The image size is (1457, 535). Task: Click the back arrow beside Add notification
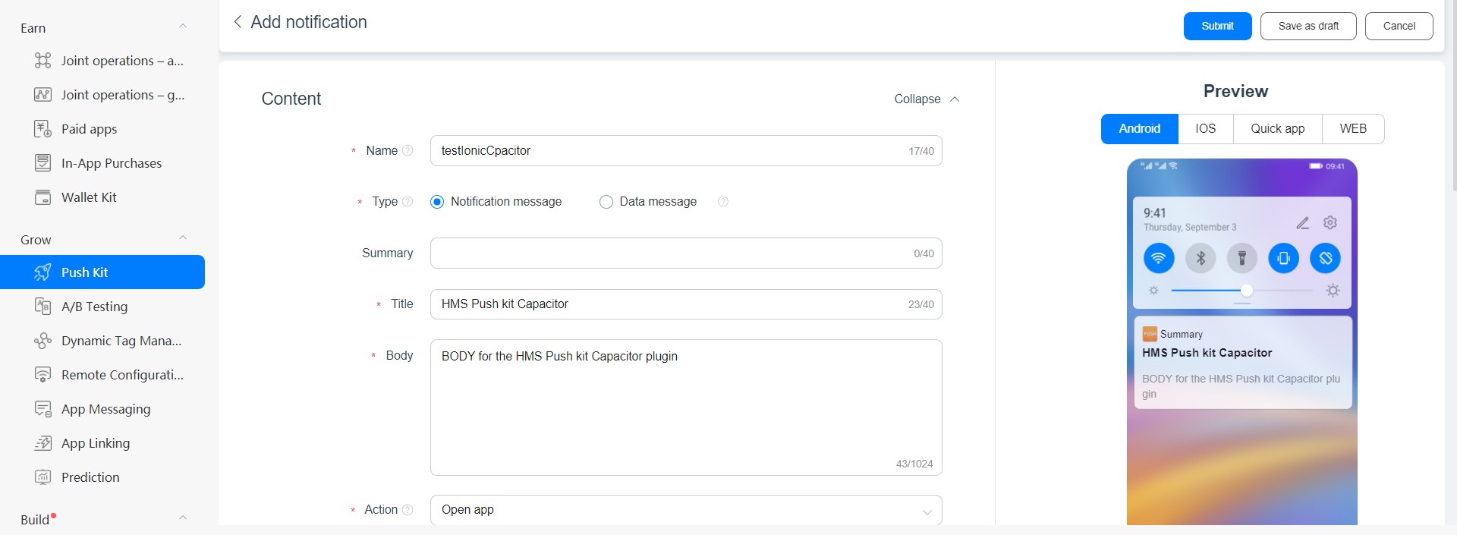[x=238, y=22]
